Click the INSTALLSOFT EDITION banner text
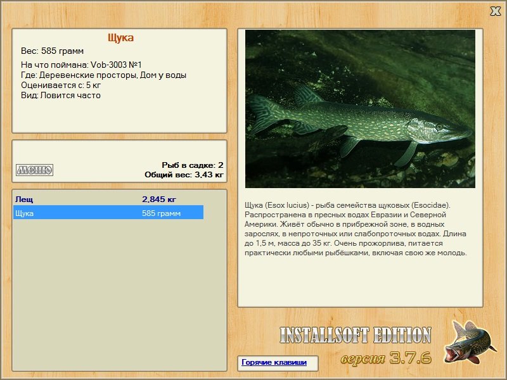Screen dimensions: 507x380 356,335
